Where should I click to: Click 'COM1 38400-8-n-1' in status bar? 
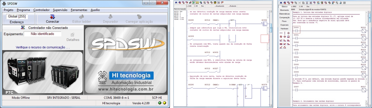(x=116, y=97)
